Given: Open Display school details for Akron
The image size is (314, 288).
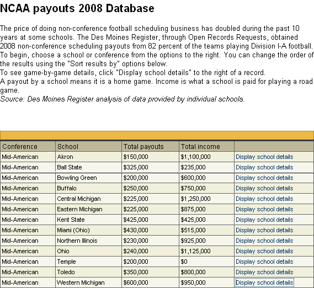Looking at the screenshot, I should point(264,157).
